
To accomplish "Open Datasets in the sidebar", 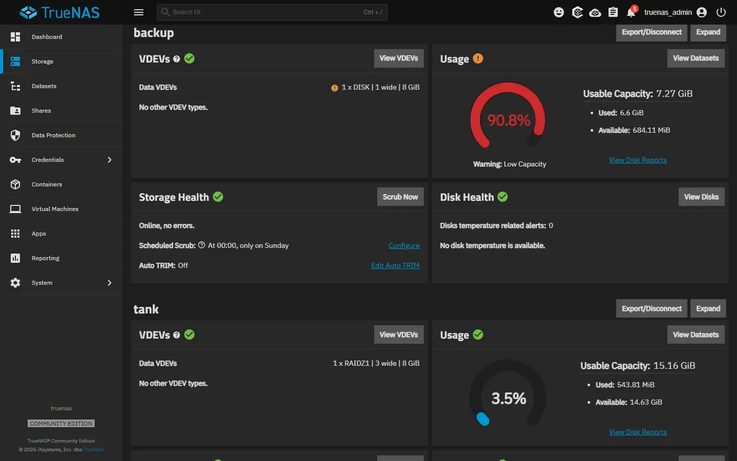I will click(x=61, y=86).
